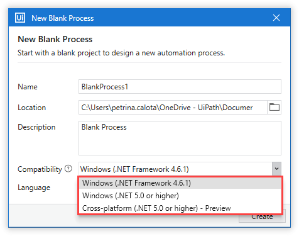The image size is (299, 236).
Task: Click the Create button
Action: click(x=262, y=218)
